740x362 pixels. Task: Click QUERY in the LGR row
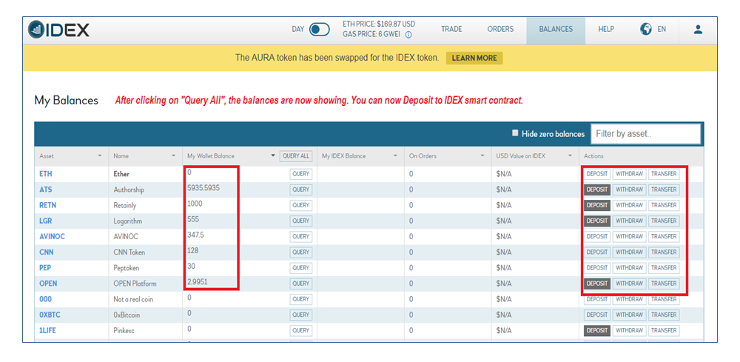point(300,221)
